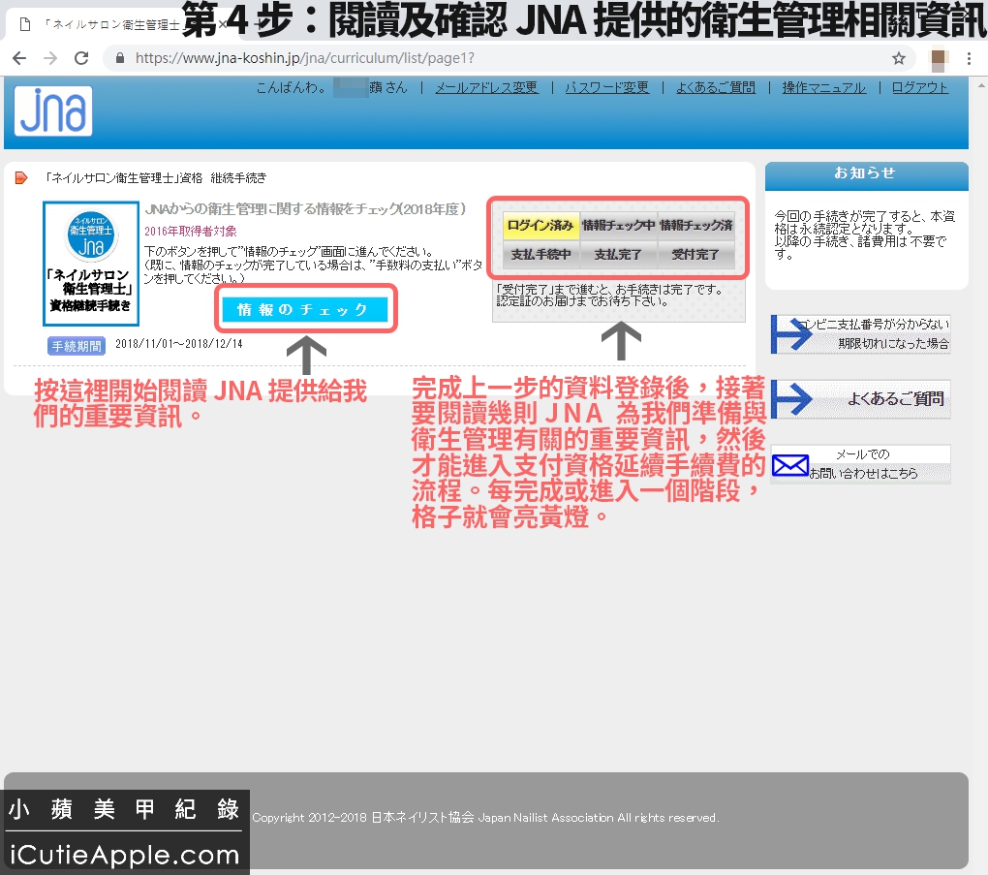This screenshot has height=875, width=988.
Task: Click the jna logo
Action: pos(53,111)
